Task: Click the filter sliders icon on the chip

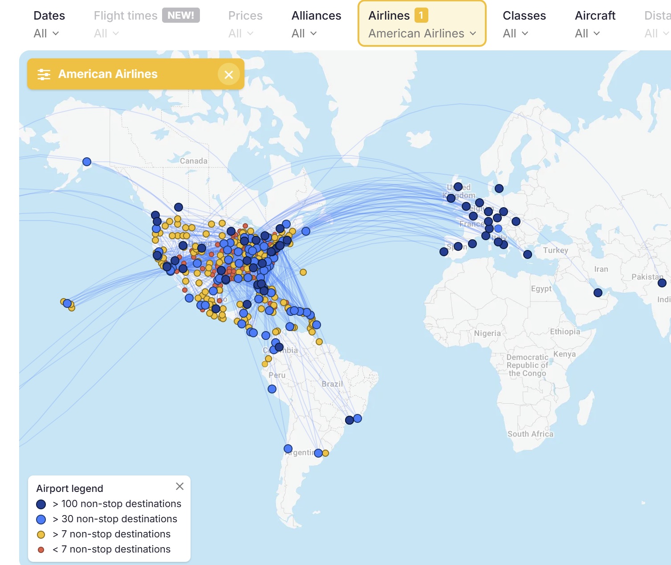Action: tap(44, 74)
